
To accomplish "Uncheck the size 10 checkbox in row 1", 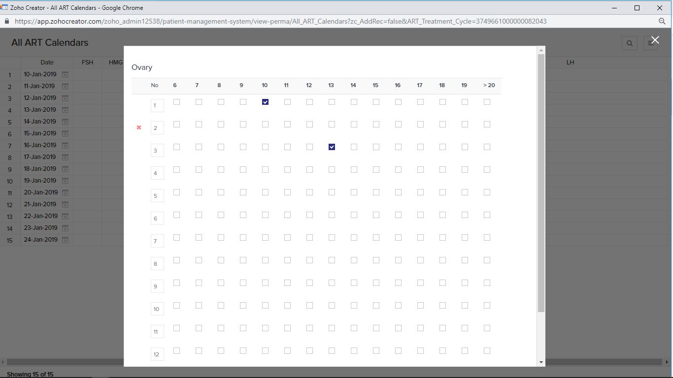I will [265, 102].
